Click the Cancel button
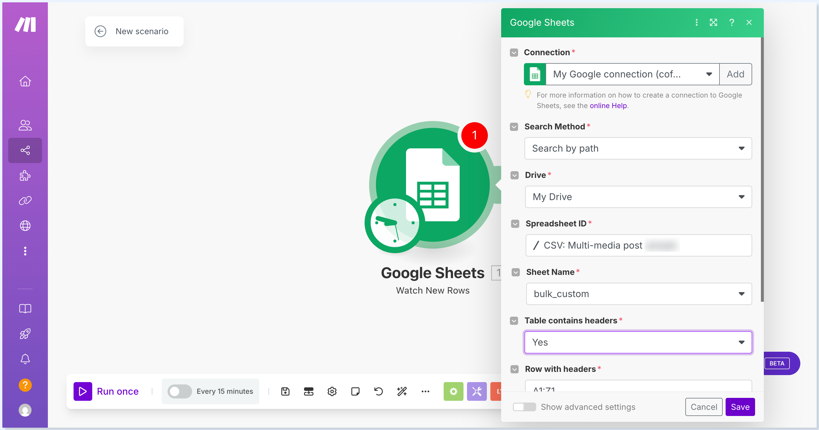819x430 pixels. click(x=704, y=407)
